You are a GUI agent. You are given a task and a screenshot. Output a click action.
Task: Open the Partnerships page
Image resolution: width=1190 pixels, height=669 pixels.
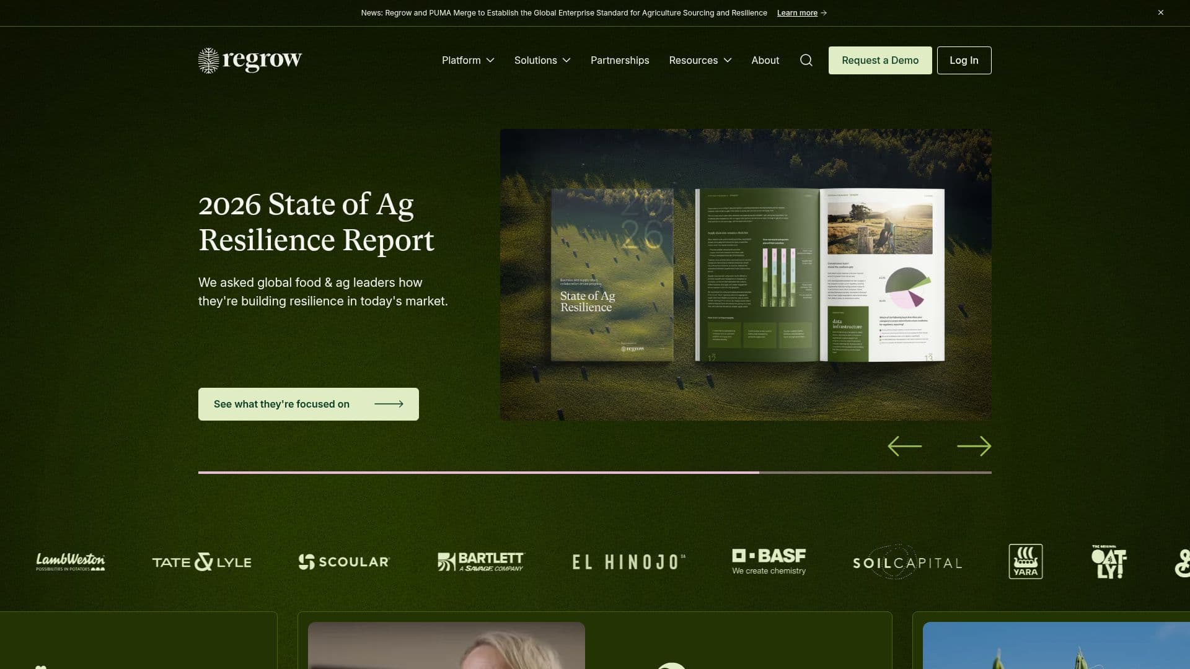(x=620, y=60)
